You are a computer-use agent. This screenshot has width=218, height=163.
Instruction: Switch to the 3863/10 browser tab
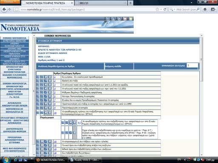point(101,3)
